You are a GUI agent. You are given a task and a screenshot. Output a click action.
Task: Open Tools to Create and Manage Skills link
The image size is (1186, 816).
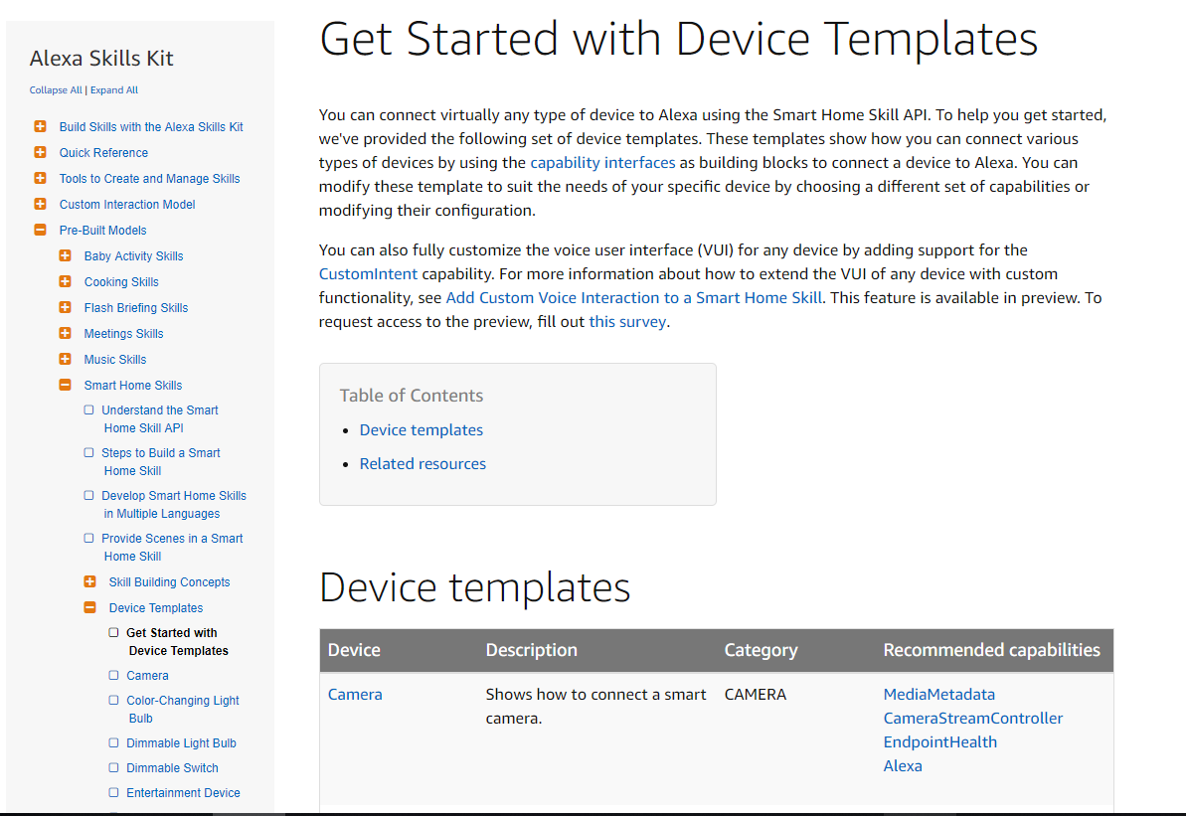coord(150,179)
